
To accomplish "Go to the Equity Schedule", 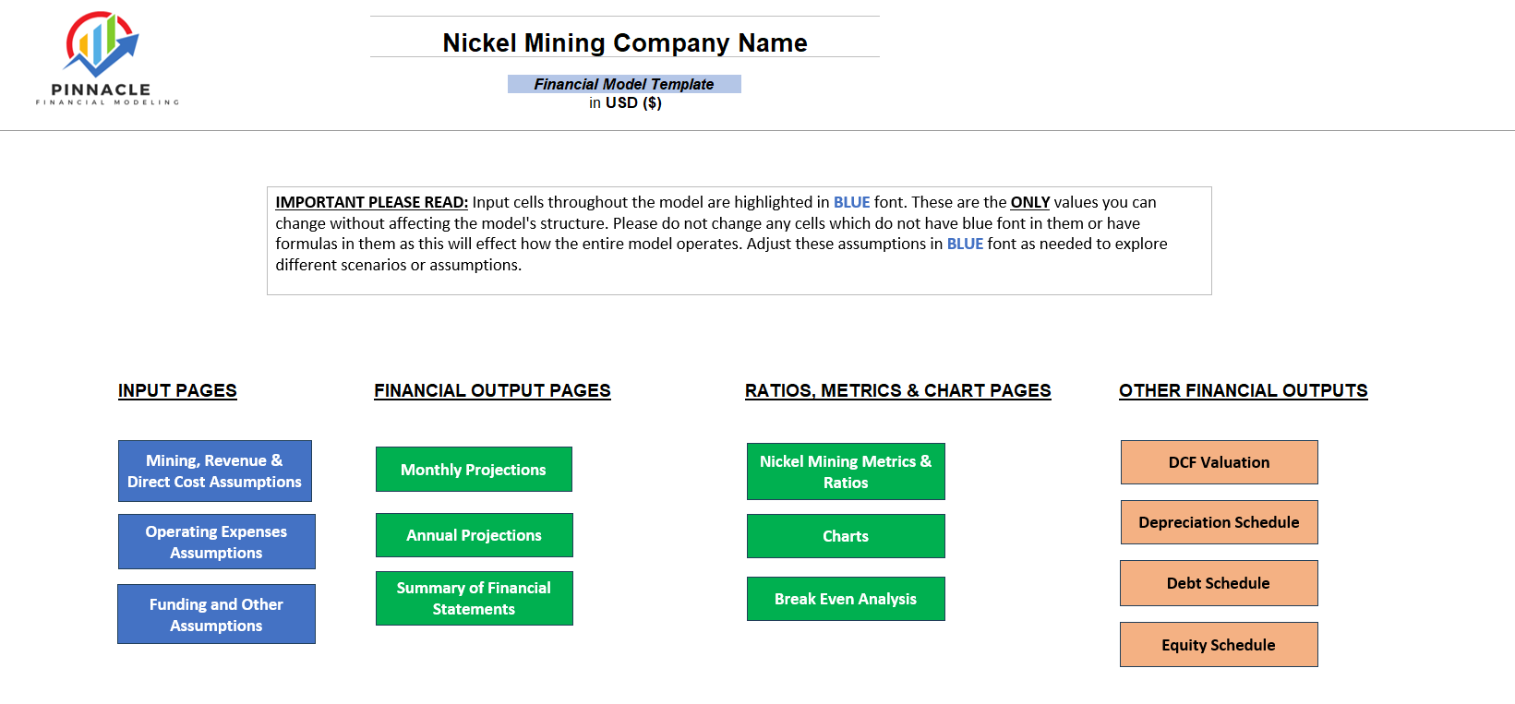I will [x=1219, y=645].
